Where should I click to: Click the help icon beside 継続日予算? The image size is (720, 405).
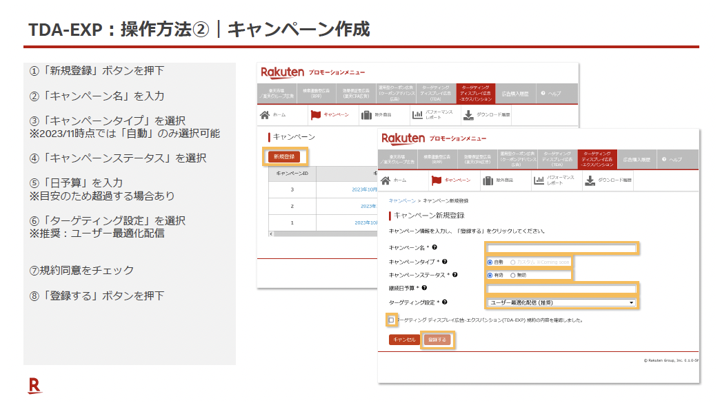[x=424, y=288]
